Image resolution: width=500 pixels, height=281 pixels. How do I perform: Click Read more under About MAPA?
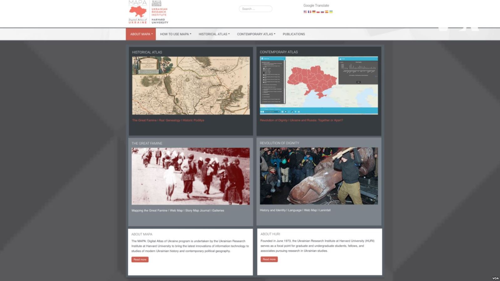click(x=140, y=259)
